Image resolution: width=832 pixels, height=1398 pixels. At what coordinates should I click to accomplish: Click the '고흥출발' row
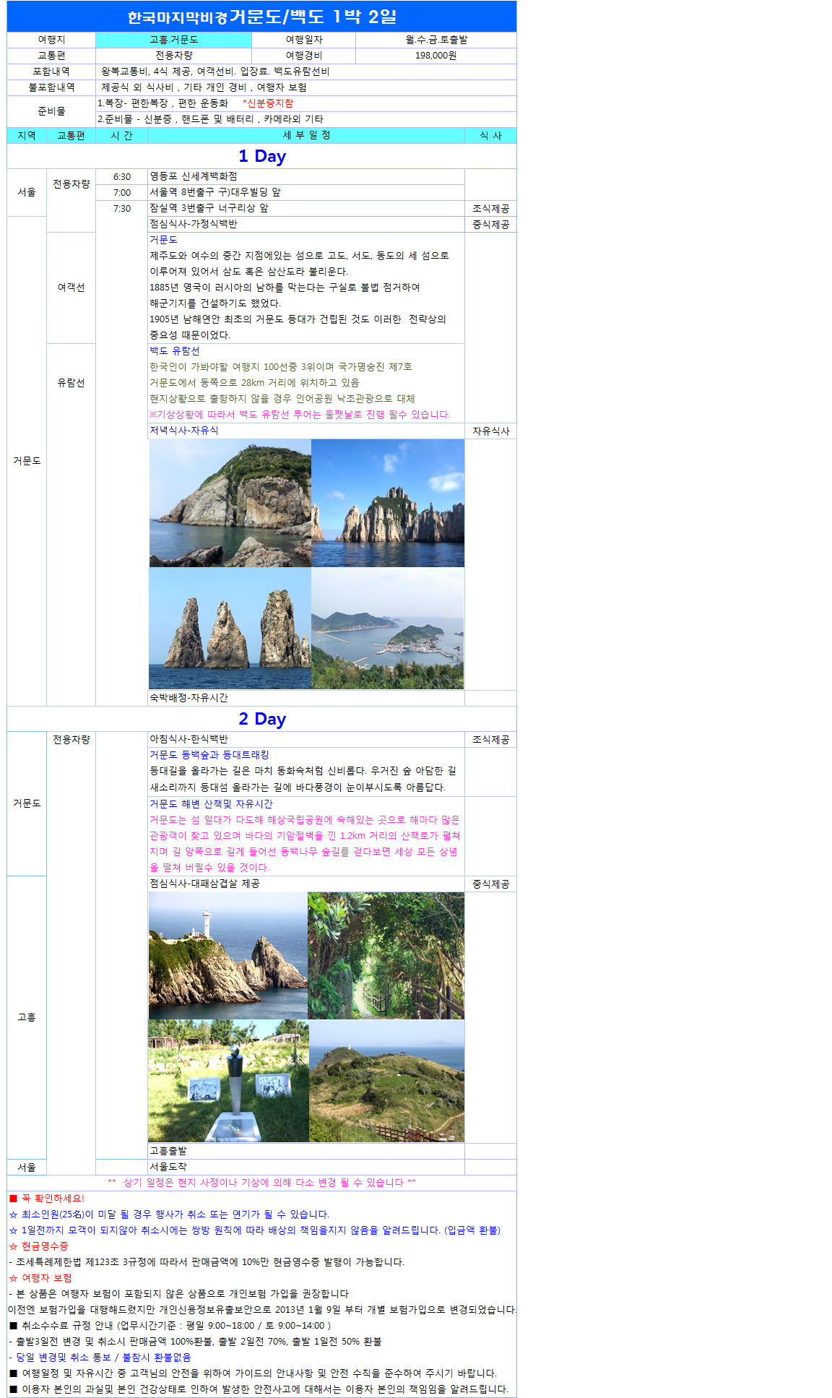point(306,1151)
